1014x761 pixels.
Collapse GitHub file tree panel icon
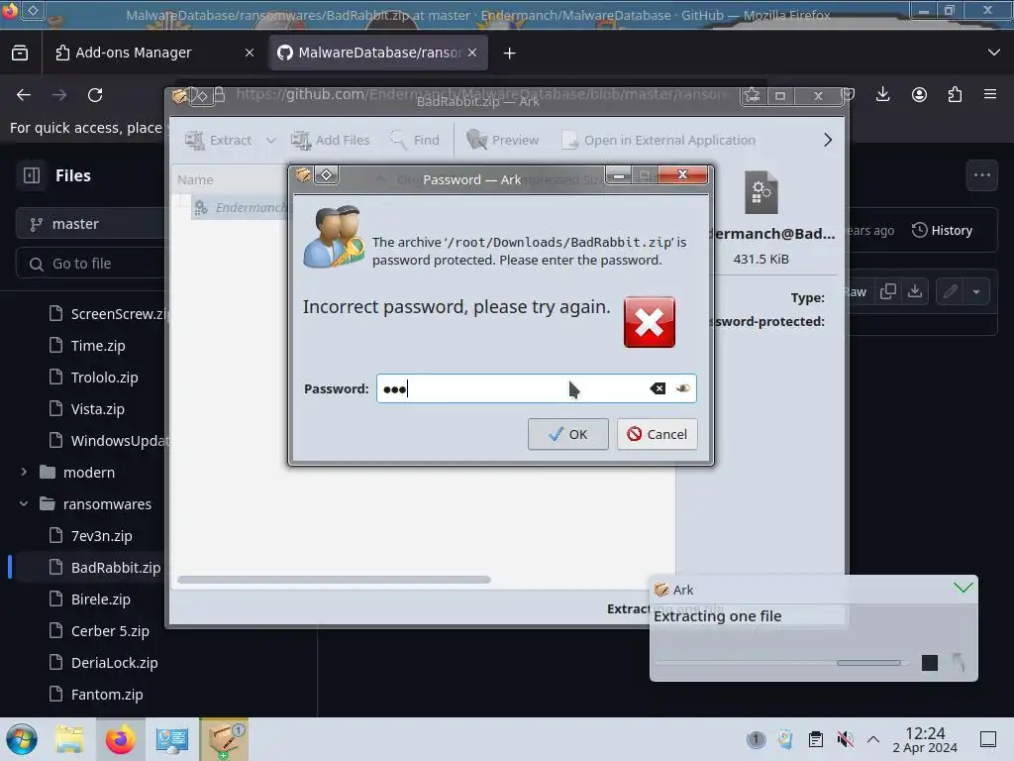tap(32, 175)
